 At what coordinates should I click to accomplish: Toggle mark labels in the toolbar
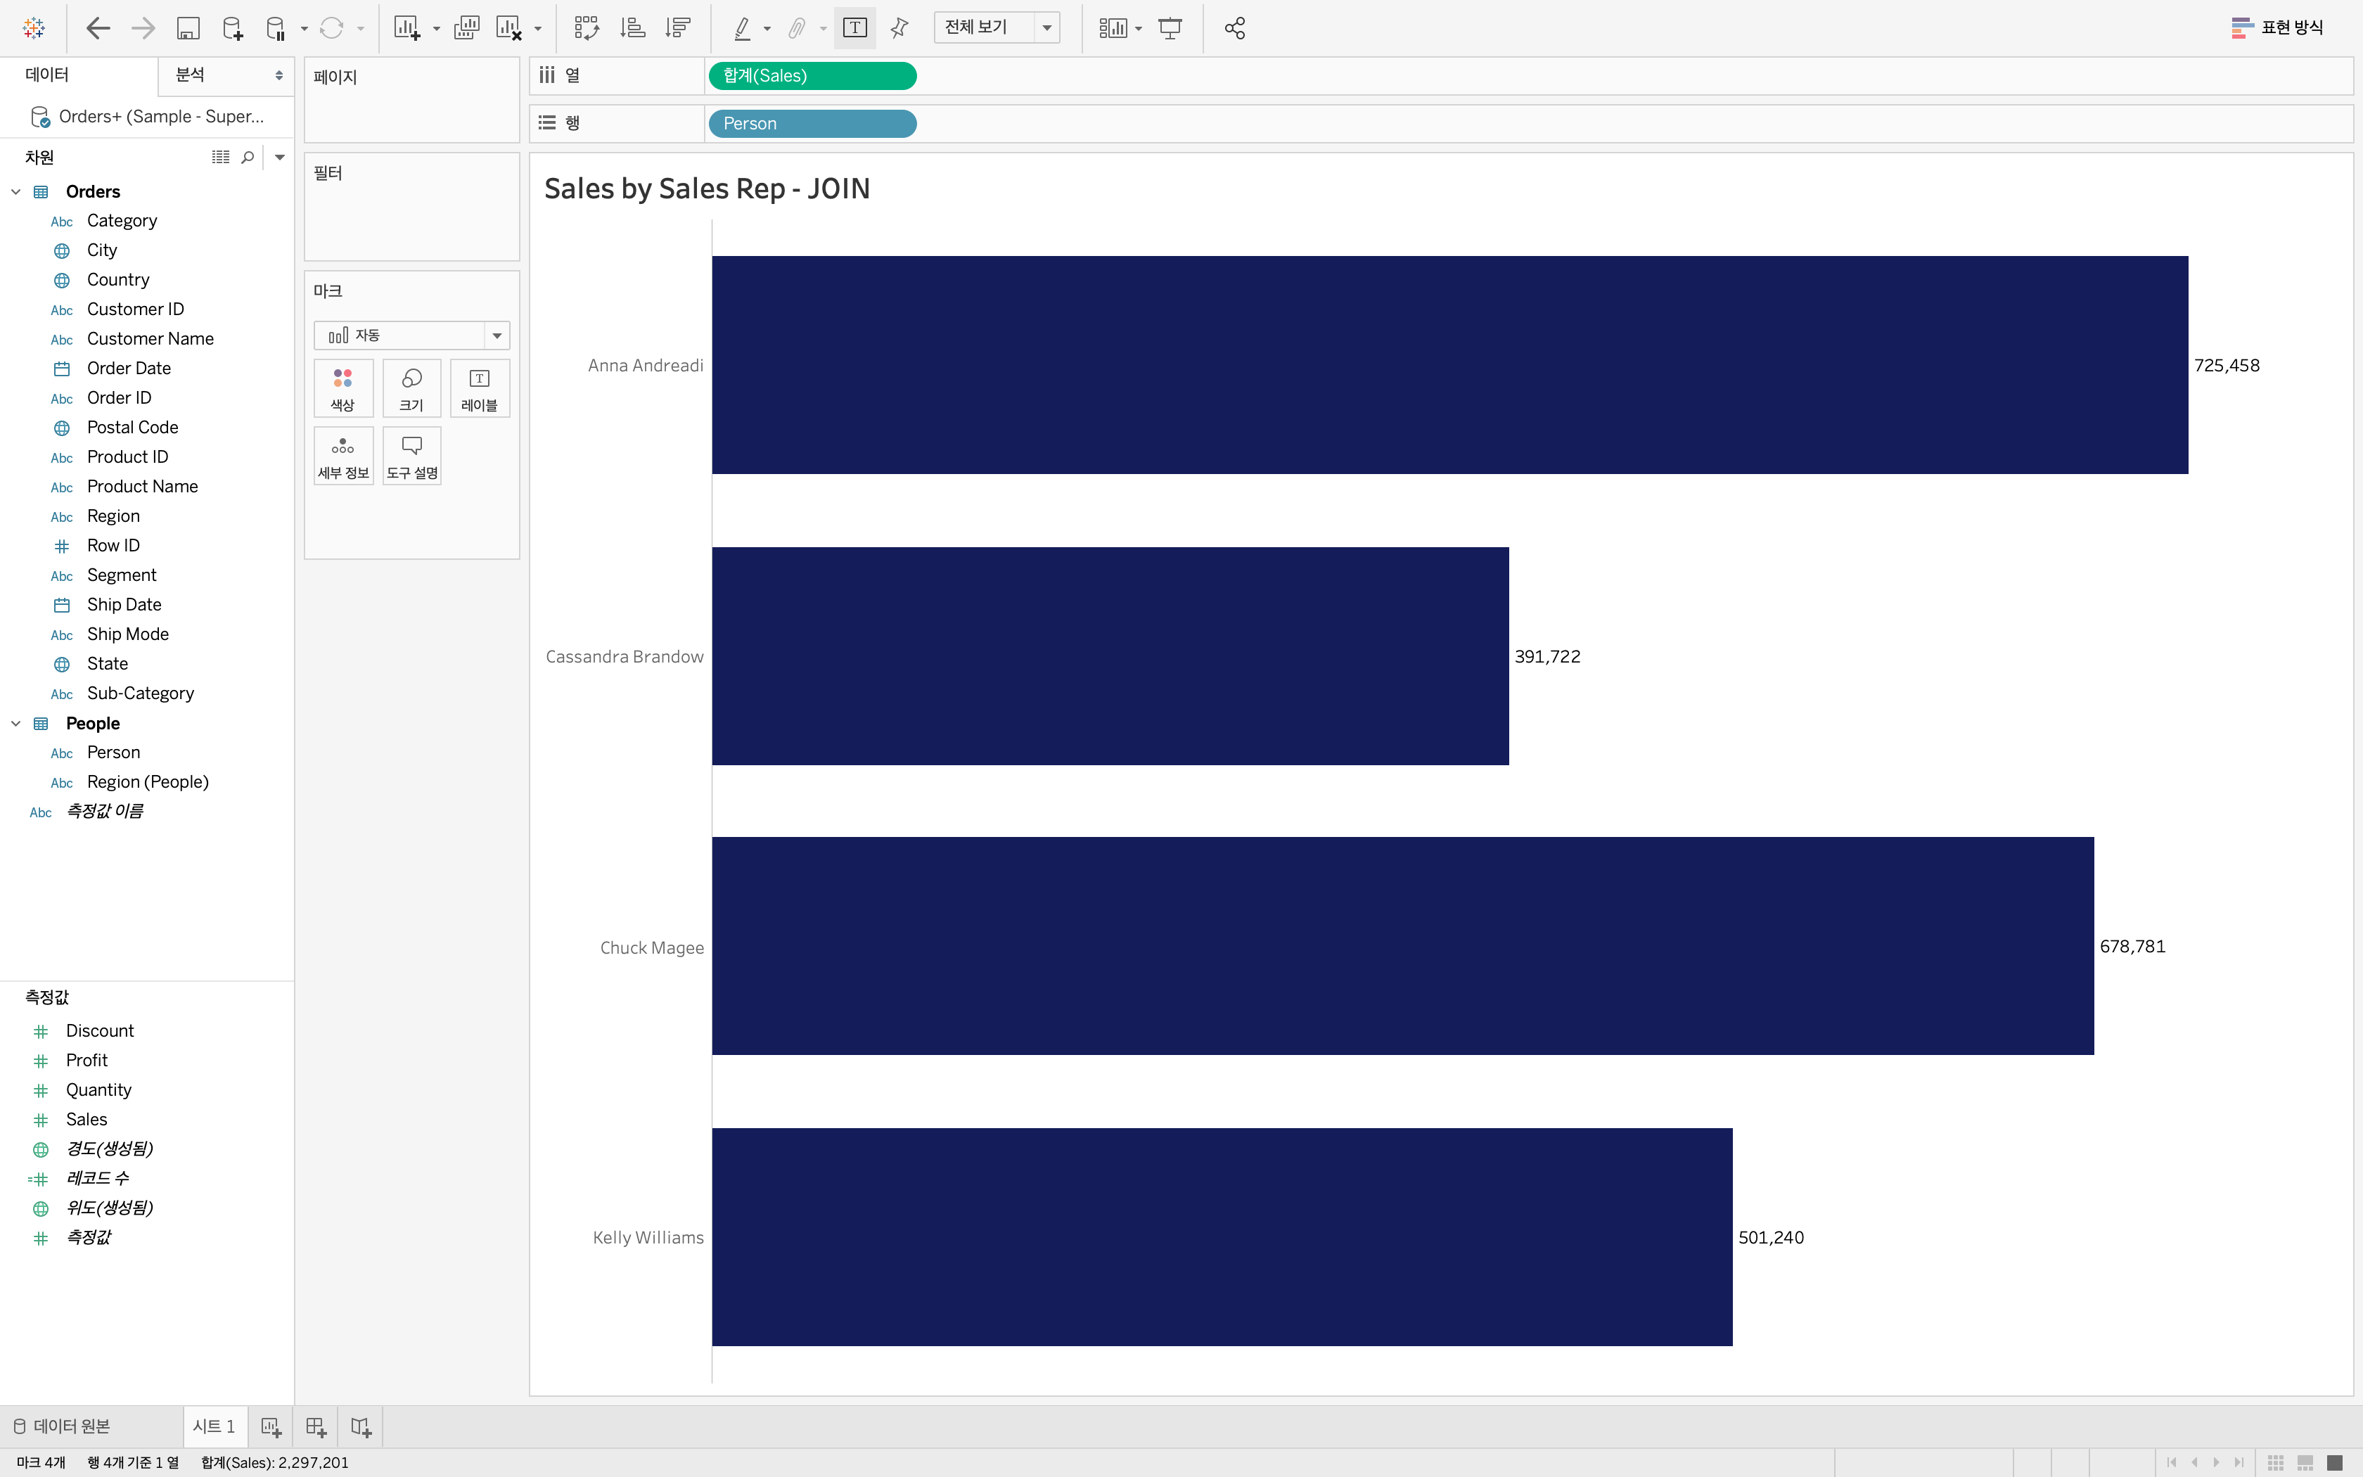(854, 28)
